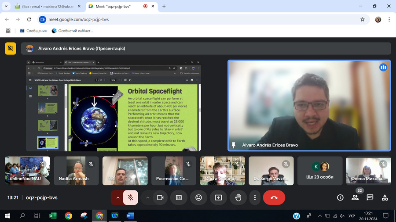Open the Сообщения bookmark

pyautogui.click(x=33, y=31)
